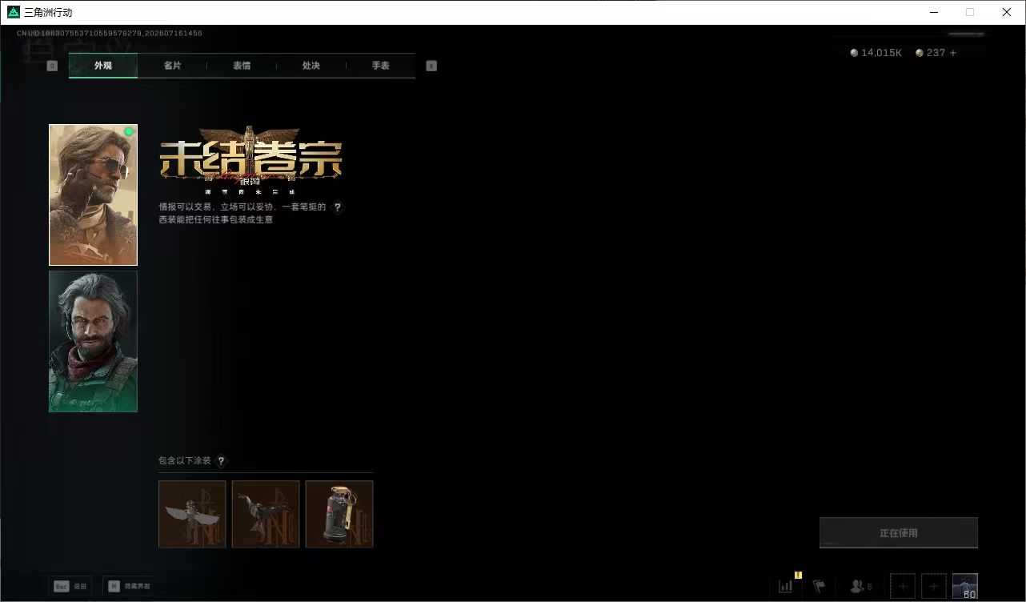Click the 237 premium currency balance

tap(931, 53)
